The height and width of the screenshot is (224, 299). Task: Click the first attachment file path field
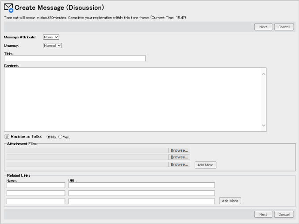click(87, 150)
